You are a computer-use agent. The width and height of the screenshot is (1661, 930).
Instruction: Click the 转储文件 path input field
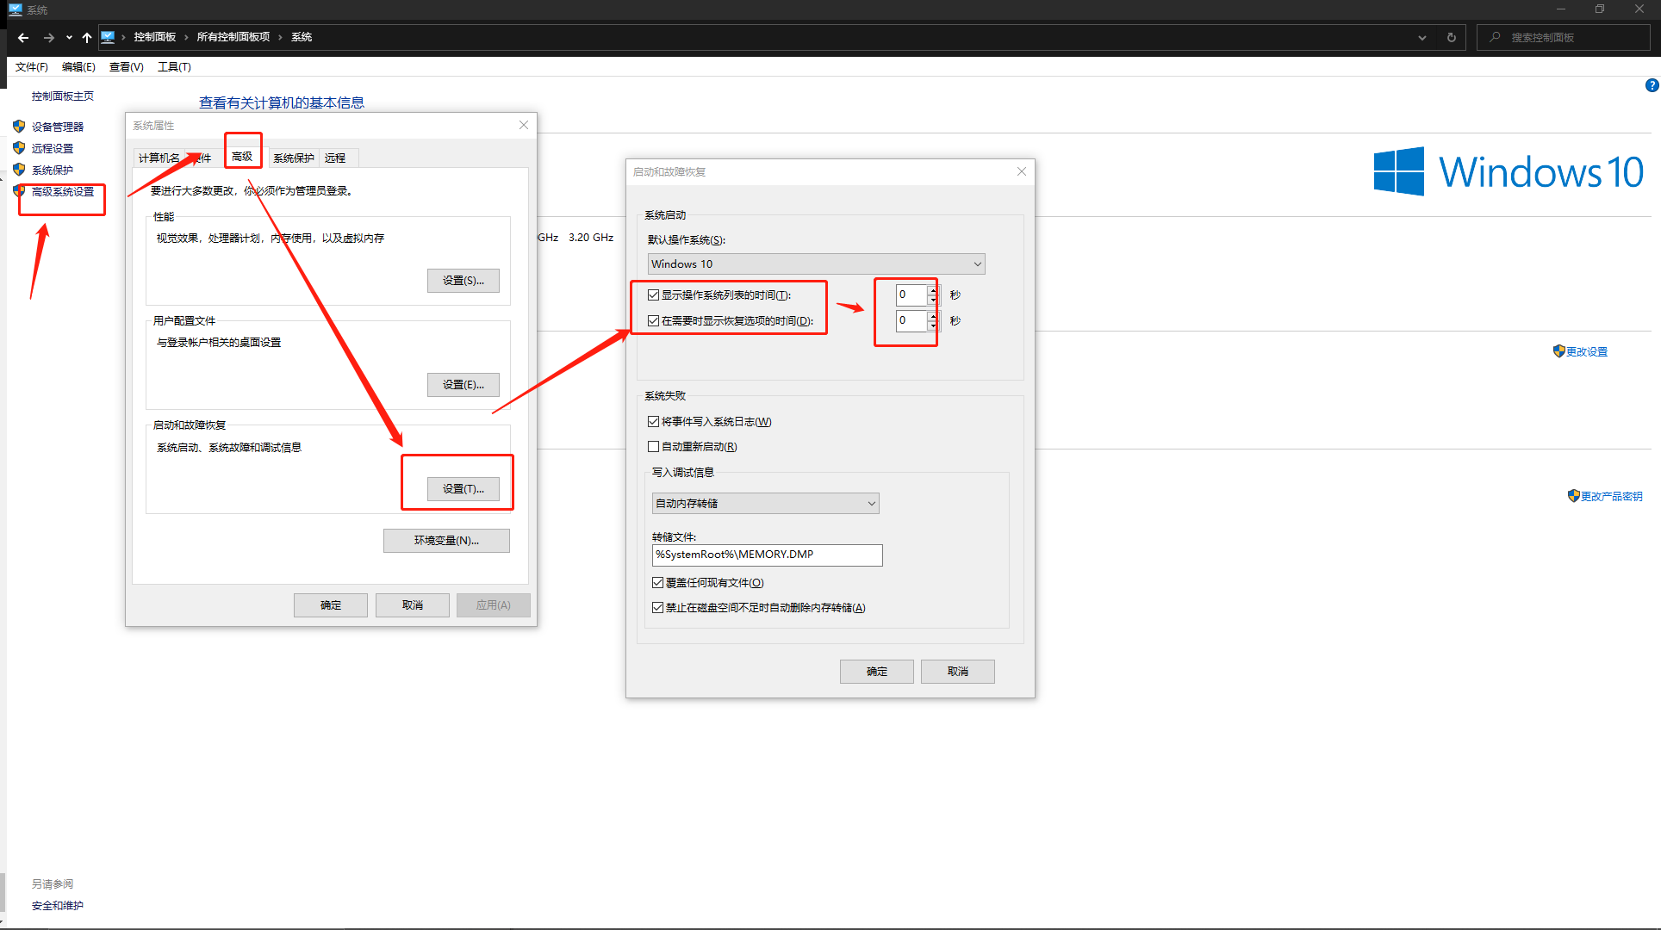click(767, 555)
